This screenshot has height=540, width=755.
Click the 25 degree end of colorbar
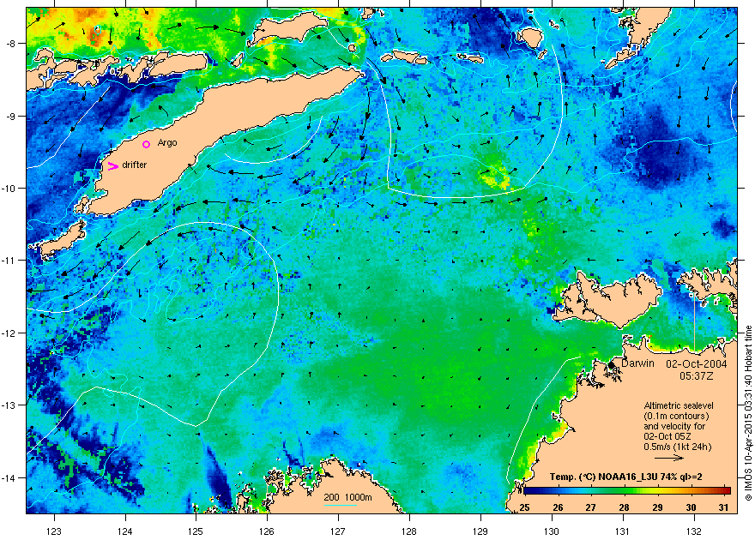click(527, 491)
